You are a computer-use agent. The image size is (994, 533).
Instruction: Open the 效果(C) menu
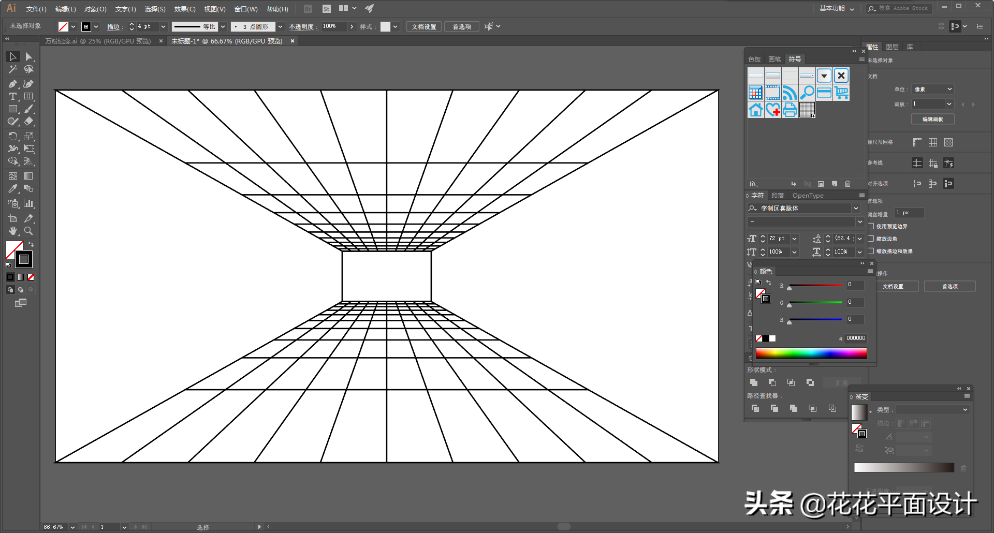[x=185, y=9]
